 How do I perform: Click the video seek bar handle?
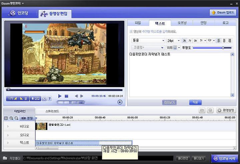click(x=8, y=89)
